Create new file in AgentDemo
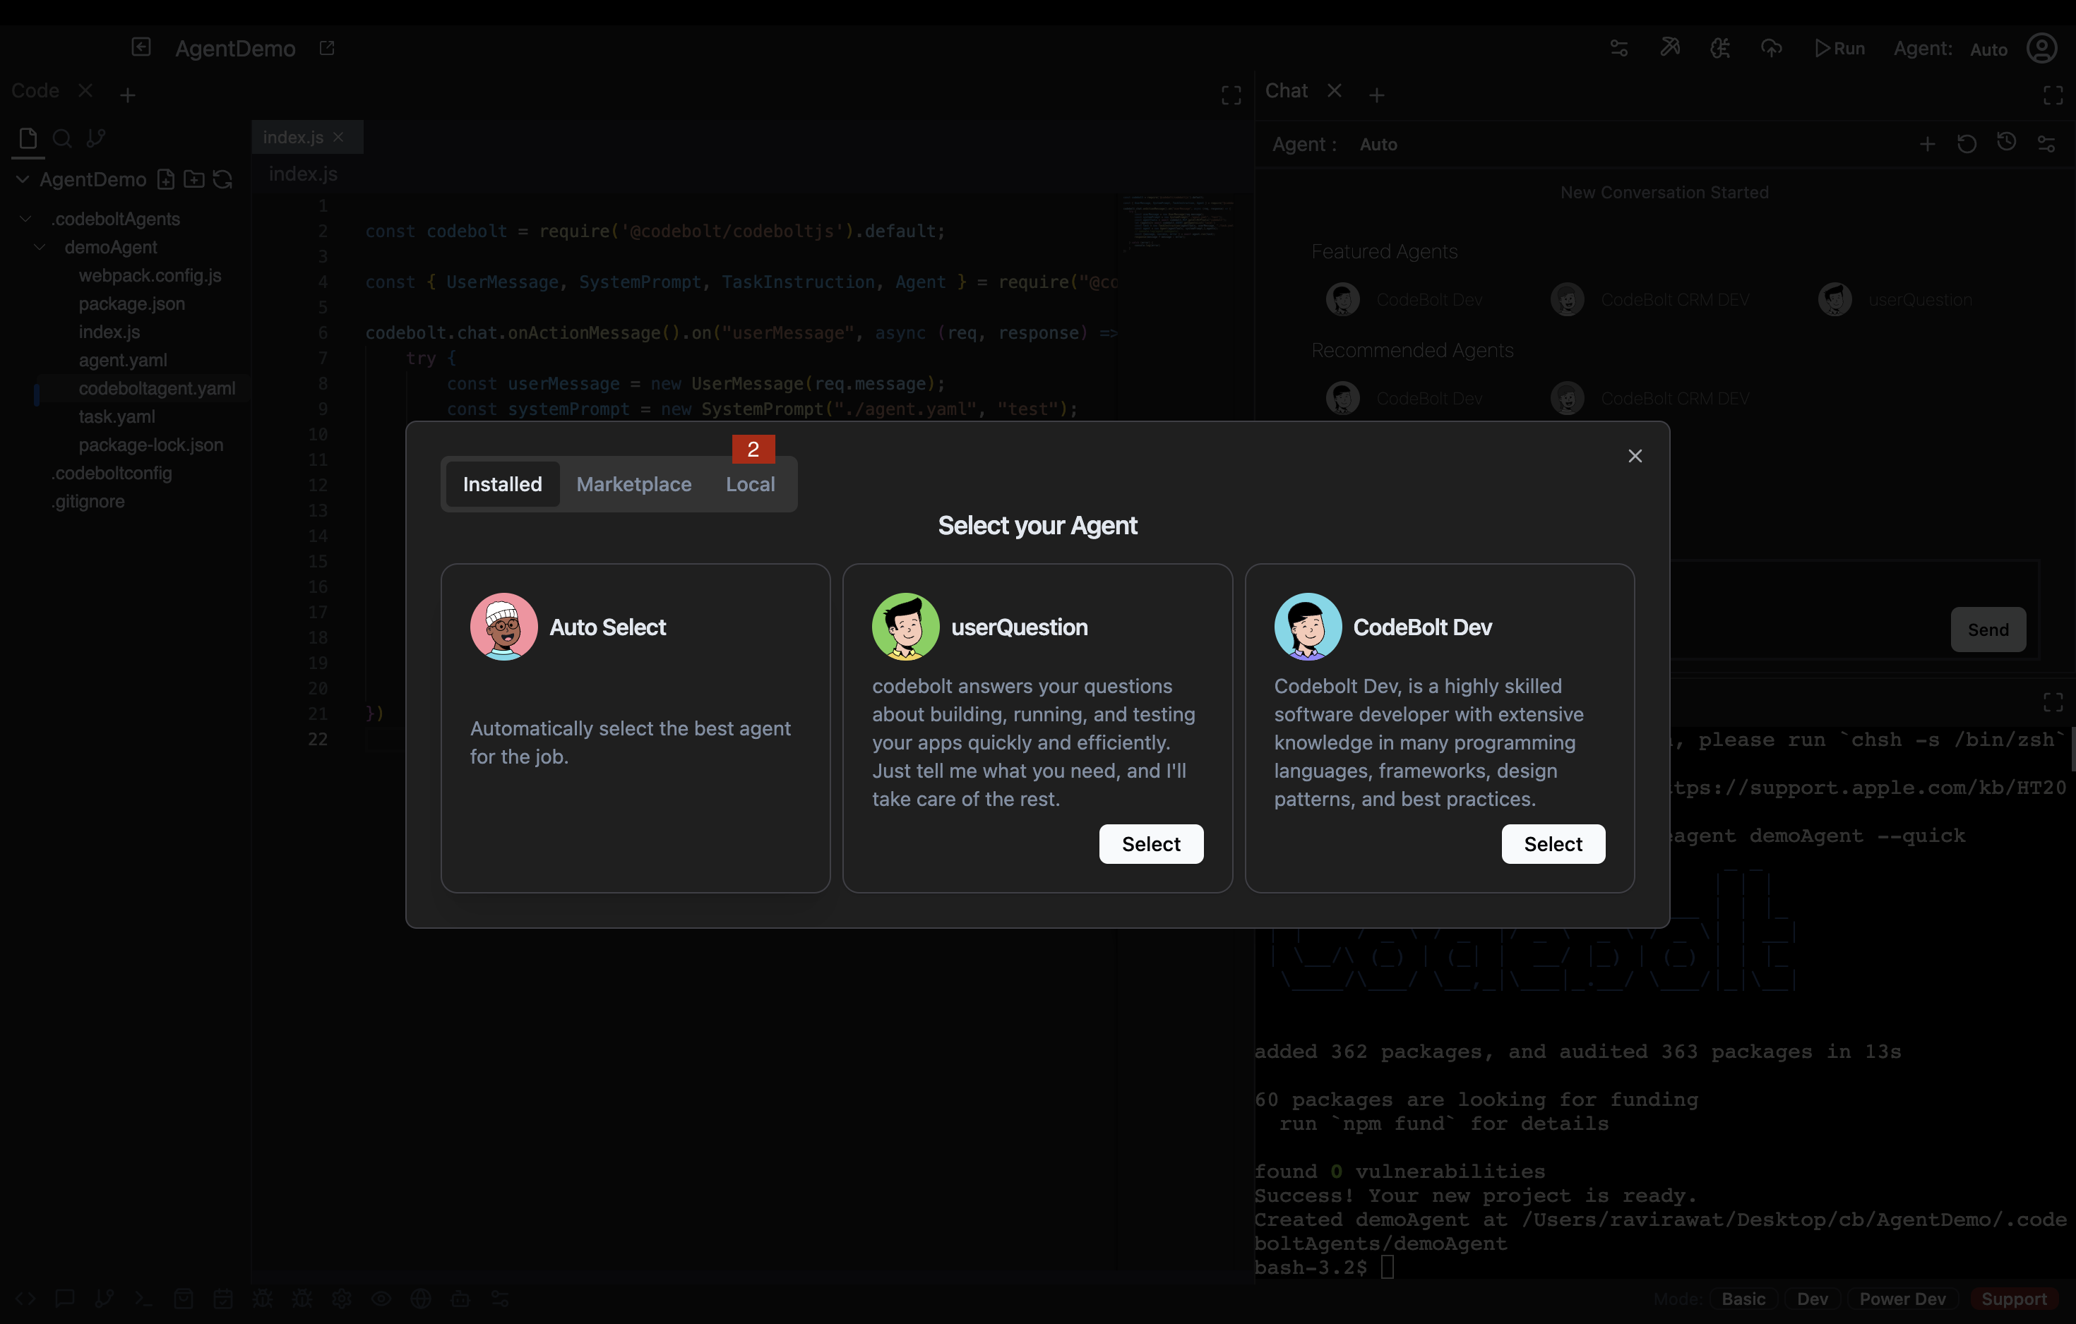The image size is (2076, 1324). point(165,179)
